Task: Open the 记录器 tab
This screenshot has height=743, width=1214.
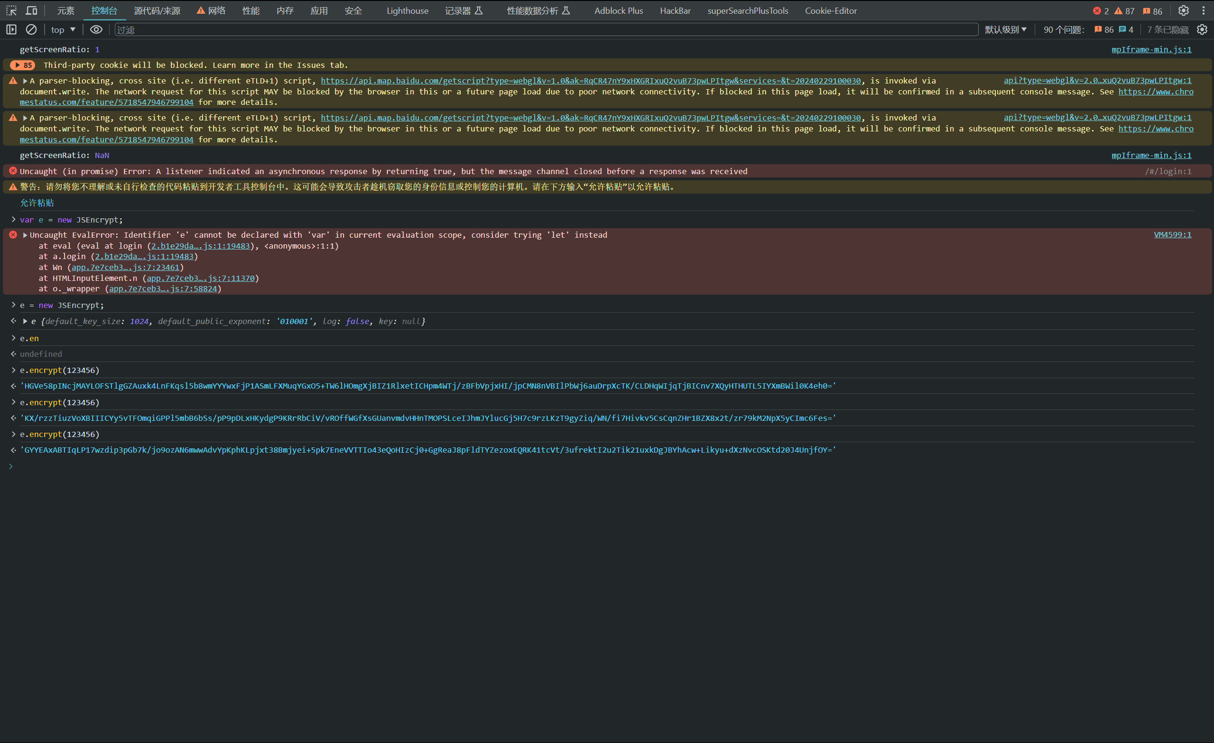Action: point(463,10)
